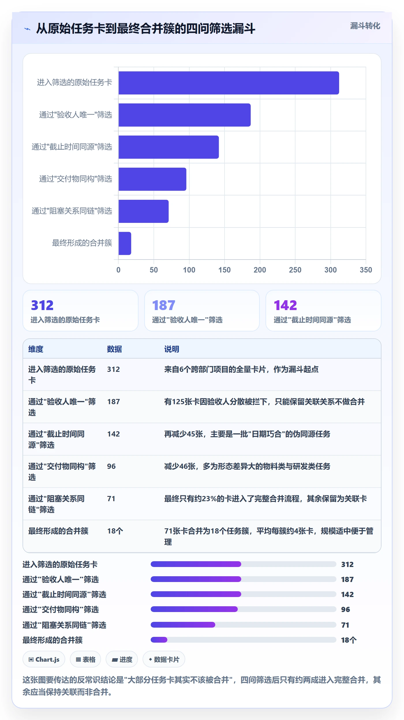Click the table note starting 减少46张
The width and height of the screenshot is (404, 720).
coord(247,466)
